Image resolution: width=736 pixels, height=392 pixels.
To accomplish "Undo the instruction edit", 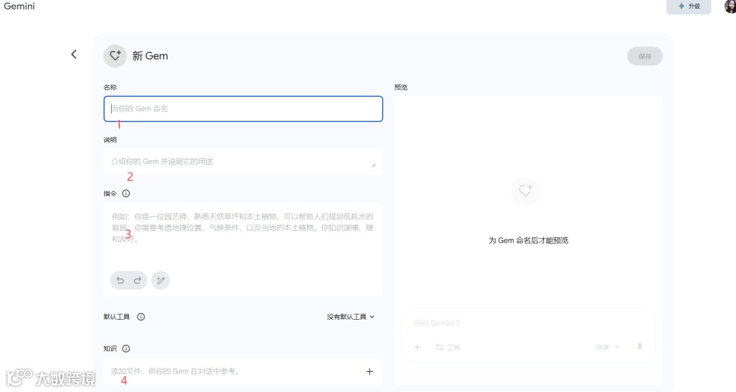I will [120, 280].
